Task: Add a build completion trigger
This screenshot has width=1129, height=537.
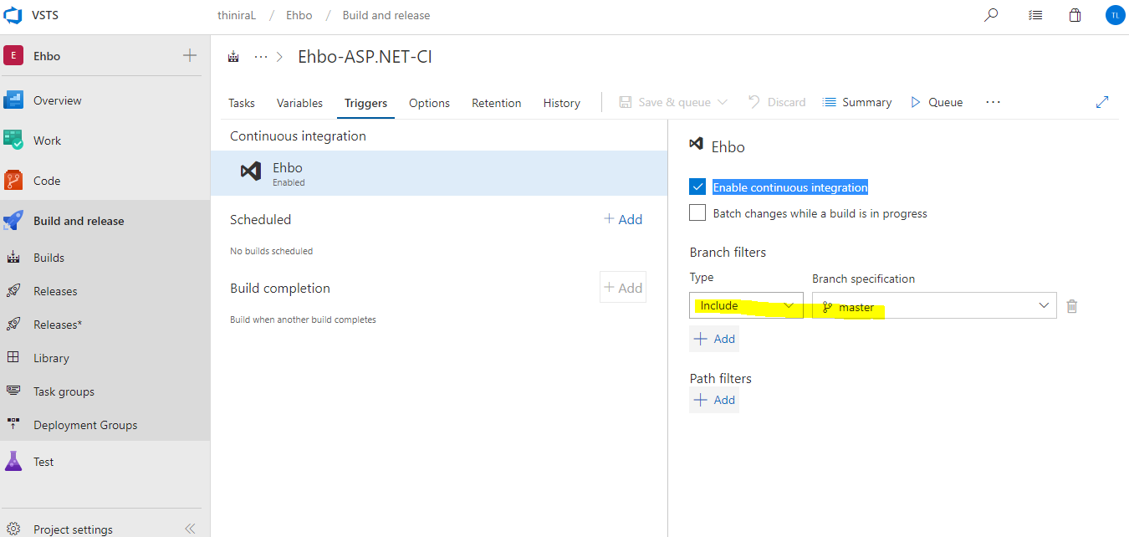Action: coord(623,288)
